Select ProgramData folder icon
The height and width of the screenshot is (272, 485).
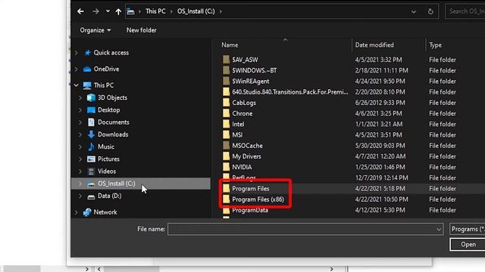coord(227,210)
